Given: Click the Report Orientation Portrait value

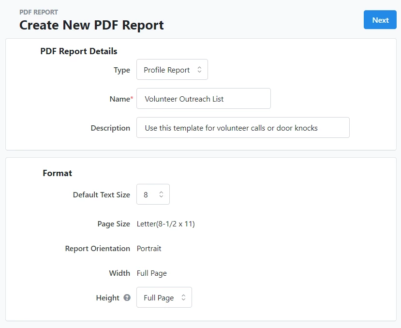Looking at the screenshot, I should click(x=149, y=248).
